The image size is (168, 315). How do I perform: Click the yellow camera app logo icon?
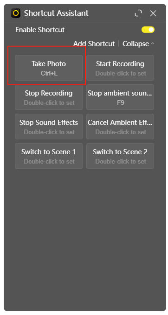point(16,13)
